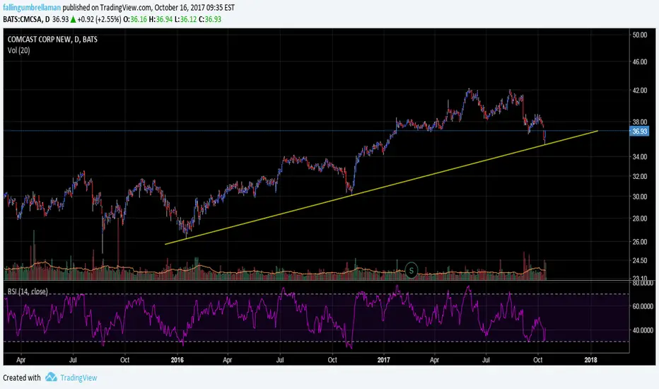Viewport: 659px width, 389px height.
Task: Click the green S split marker
Action: tap(412, 270)
